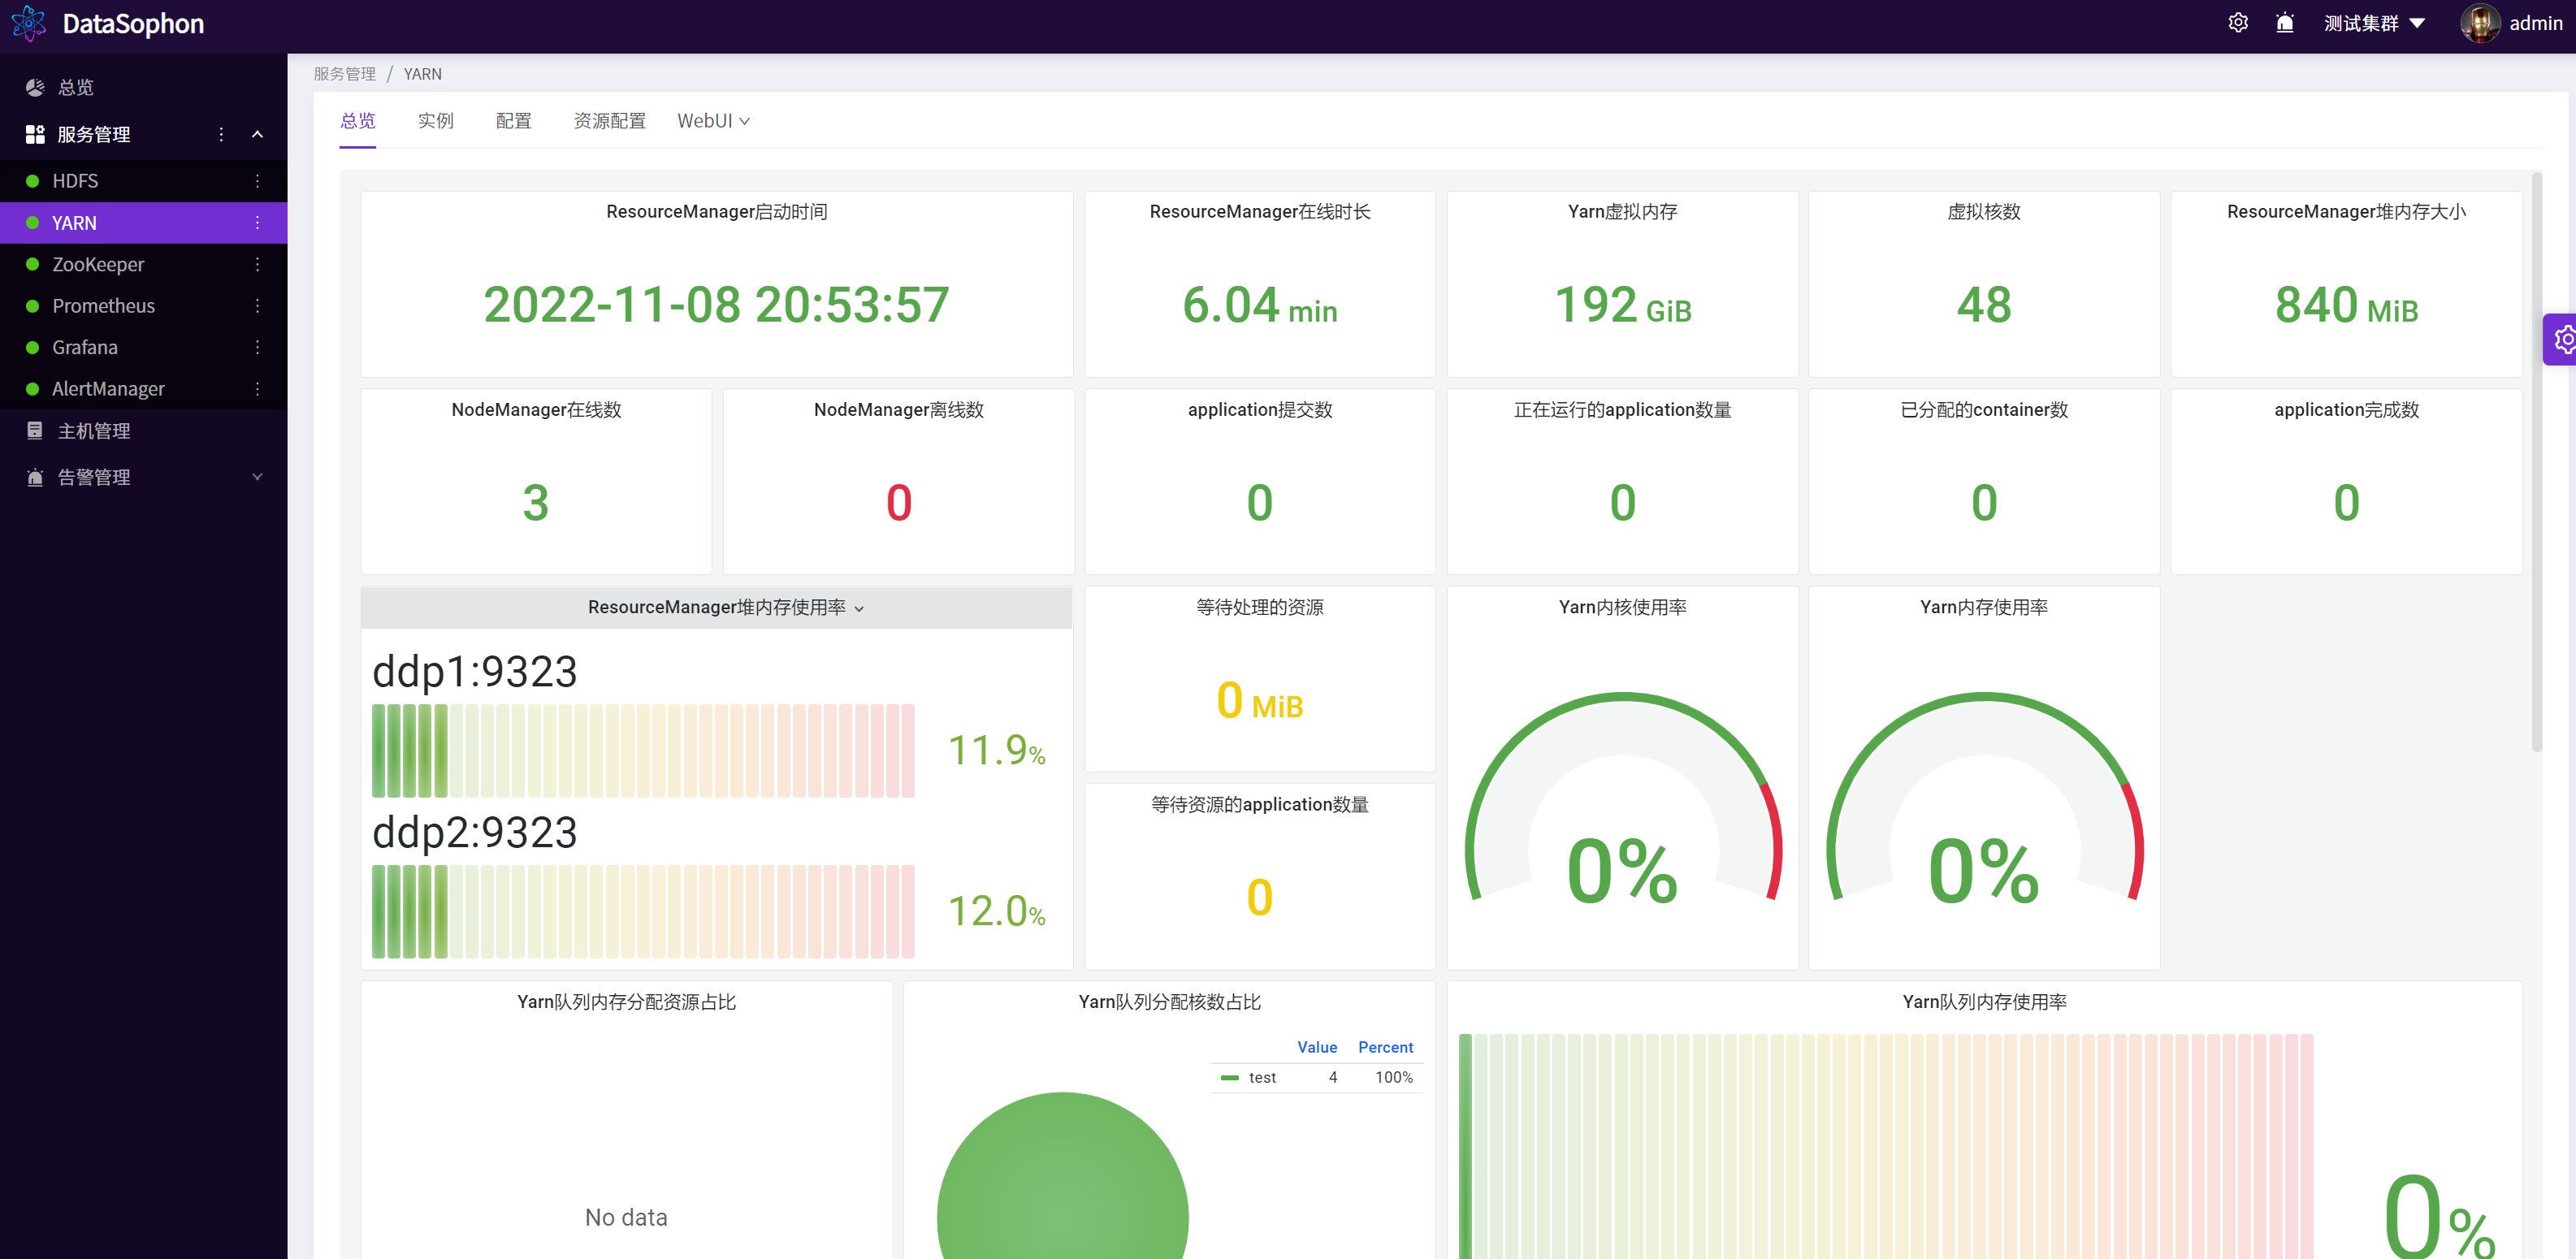
Task: Open the floating gear settings tab on right edge
Action: point(2560,340)
